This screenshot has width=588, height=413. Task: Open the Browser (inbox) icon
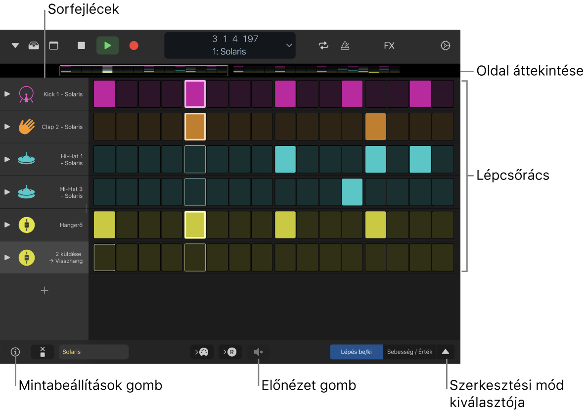34,46
